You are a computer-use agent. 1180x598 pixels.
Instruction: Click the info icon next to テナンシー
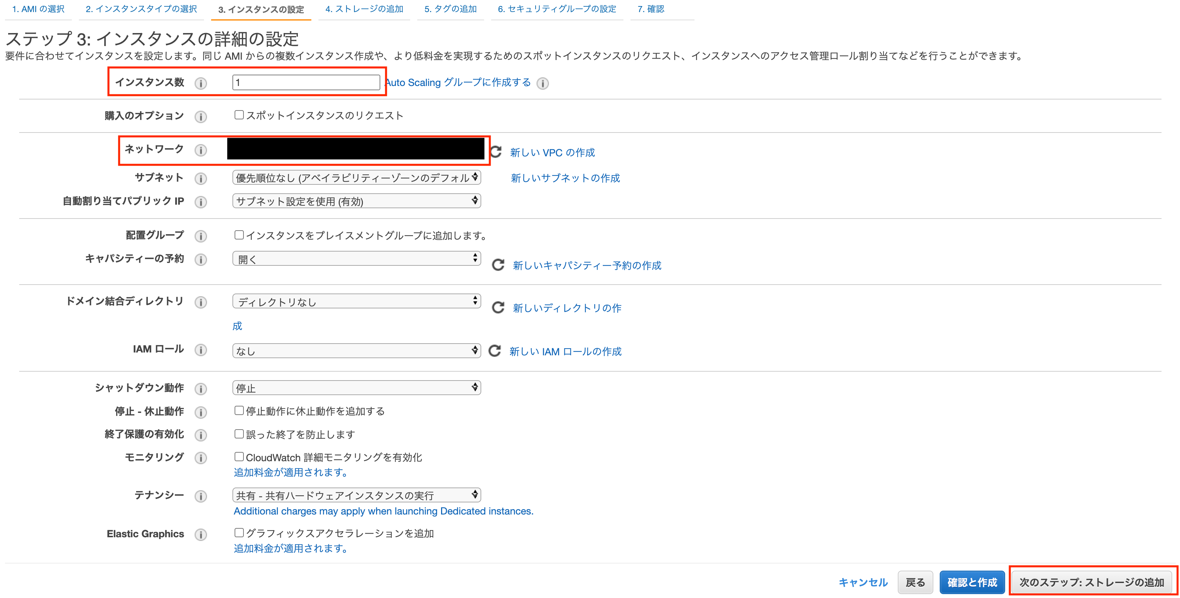coord(201,496)
